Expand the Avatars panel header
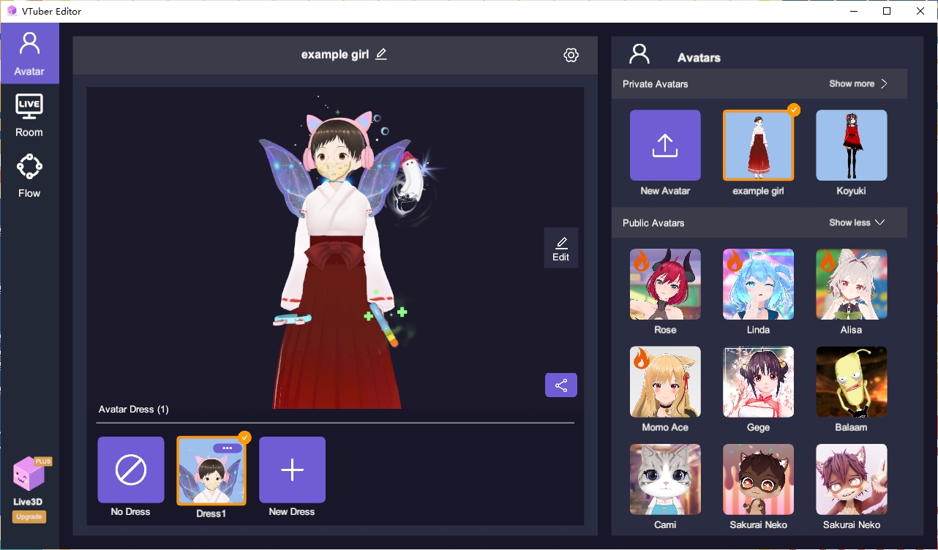 [699, 57]
